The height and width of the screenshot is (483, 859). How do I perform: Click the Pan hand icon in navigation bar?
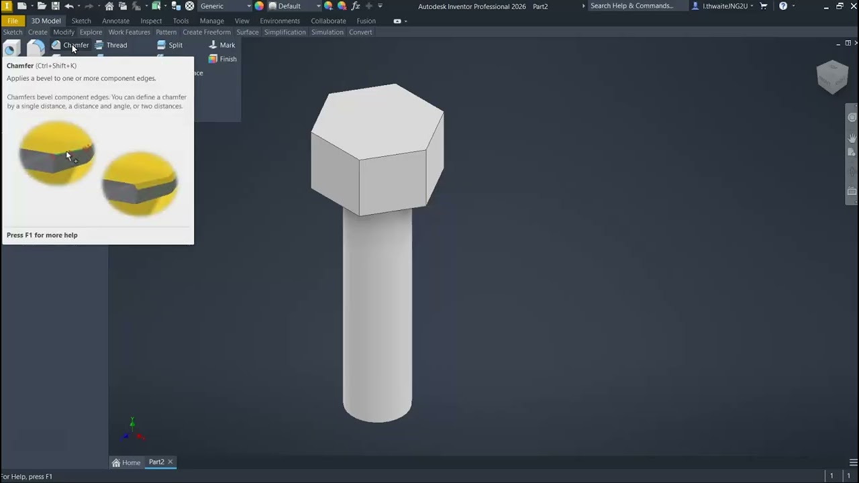[x=852, y=138]
